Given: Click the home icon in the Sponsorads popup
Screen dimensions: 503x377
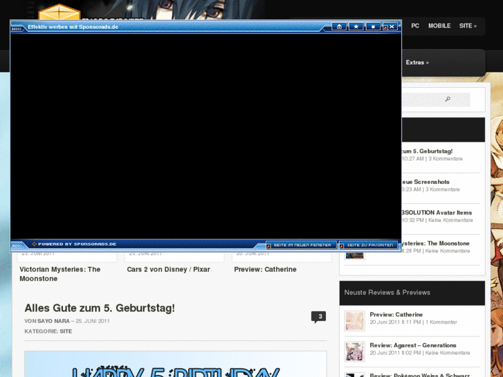Looking at the screenshot, I should pyautogui.click(x=339, y=26).
